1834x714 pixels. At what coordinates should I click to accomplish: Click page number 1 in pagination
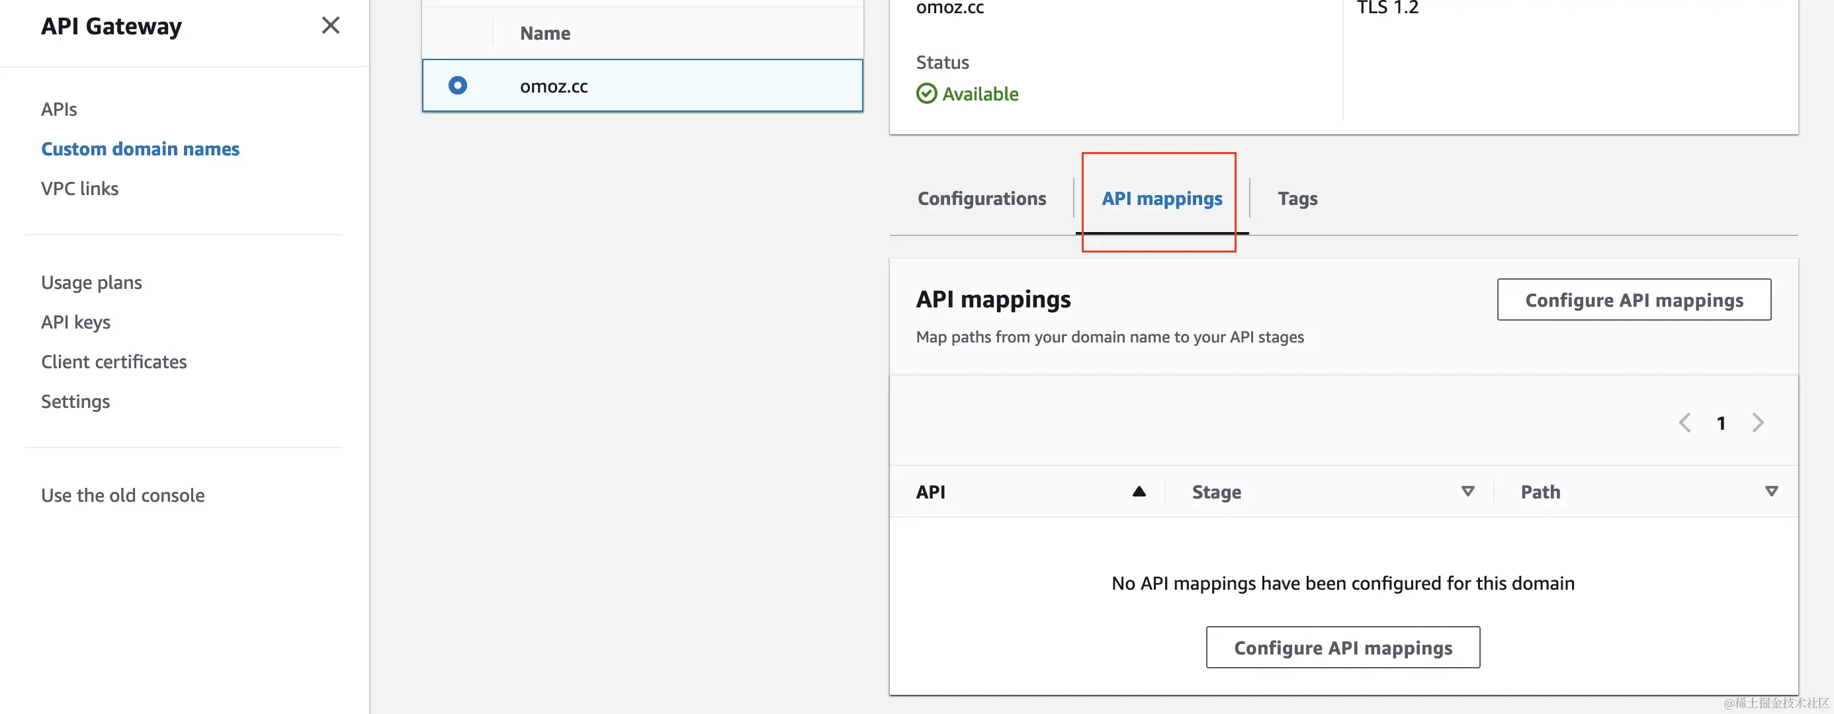pos(1721,423)
